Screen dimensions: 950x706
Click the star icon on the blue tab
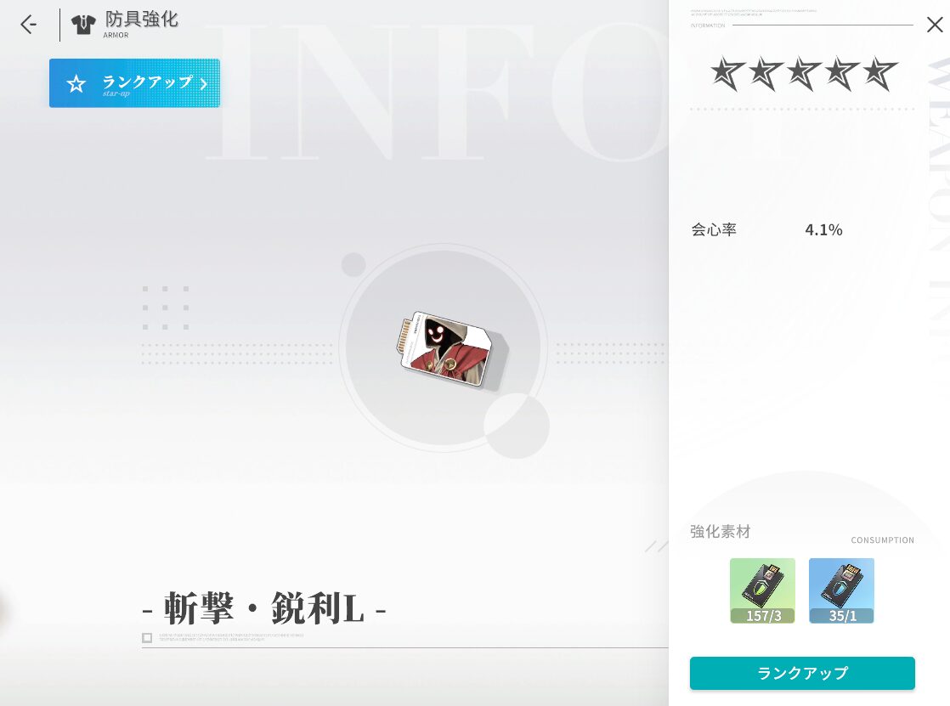(76, 83)
